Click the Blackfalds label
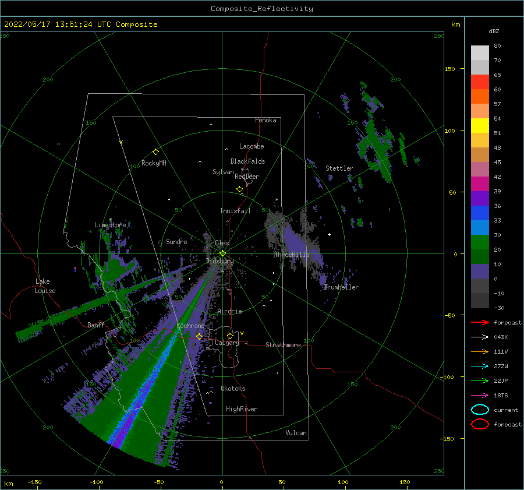Screen dimensions: 524x490 tap(247, 161)
